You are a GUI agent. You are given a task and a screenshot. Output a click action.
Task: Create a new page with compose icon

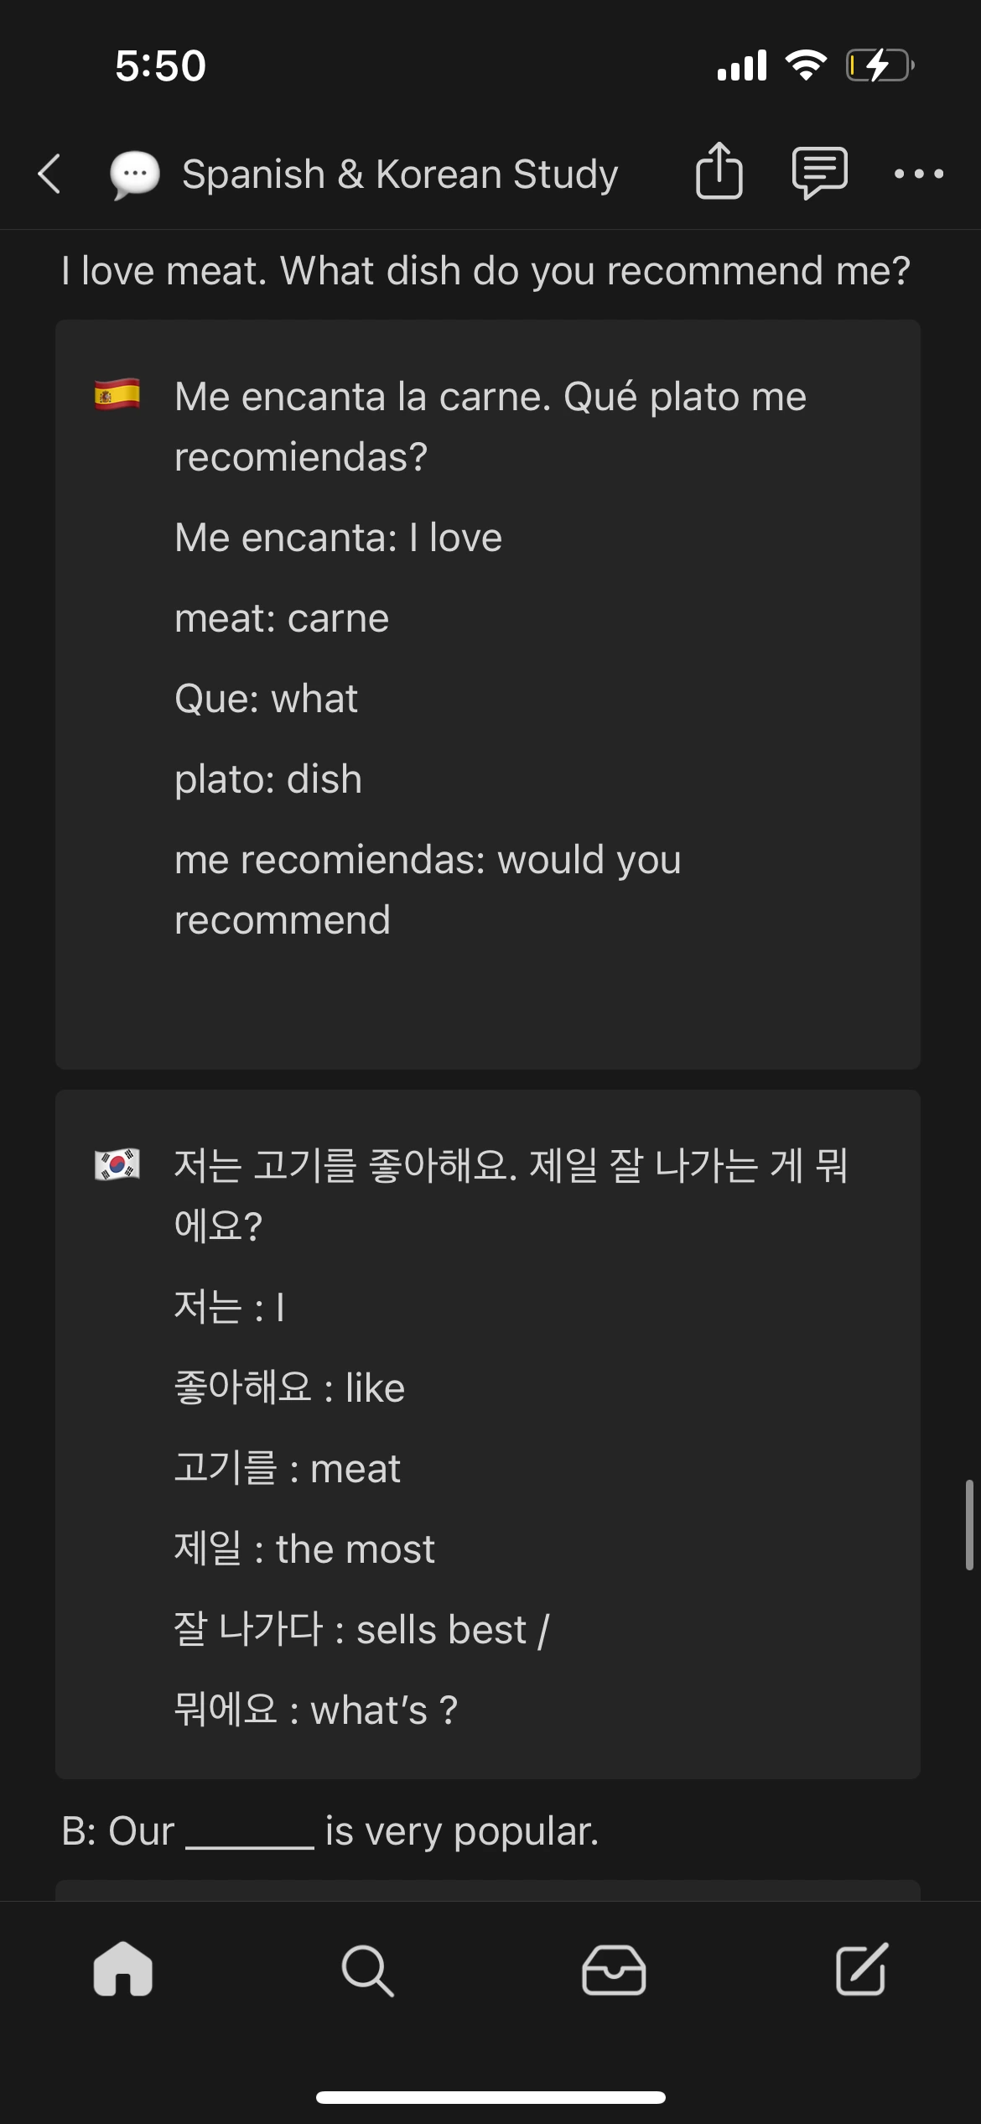pos(861,1969)
